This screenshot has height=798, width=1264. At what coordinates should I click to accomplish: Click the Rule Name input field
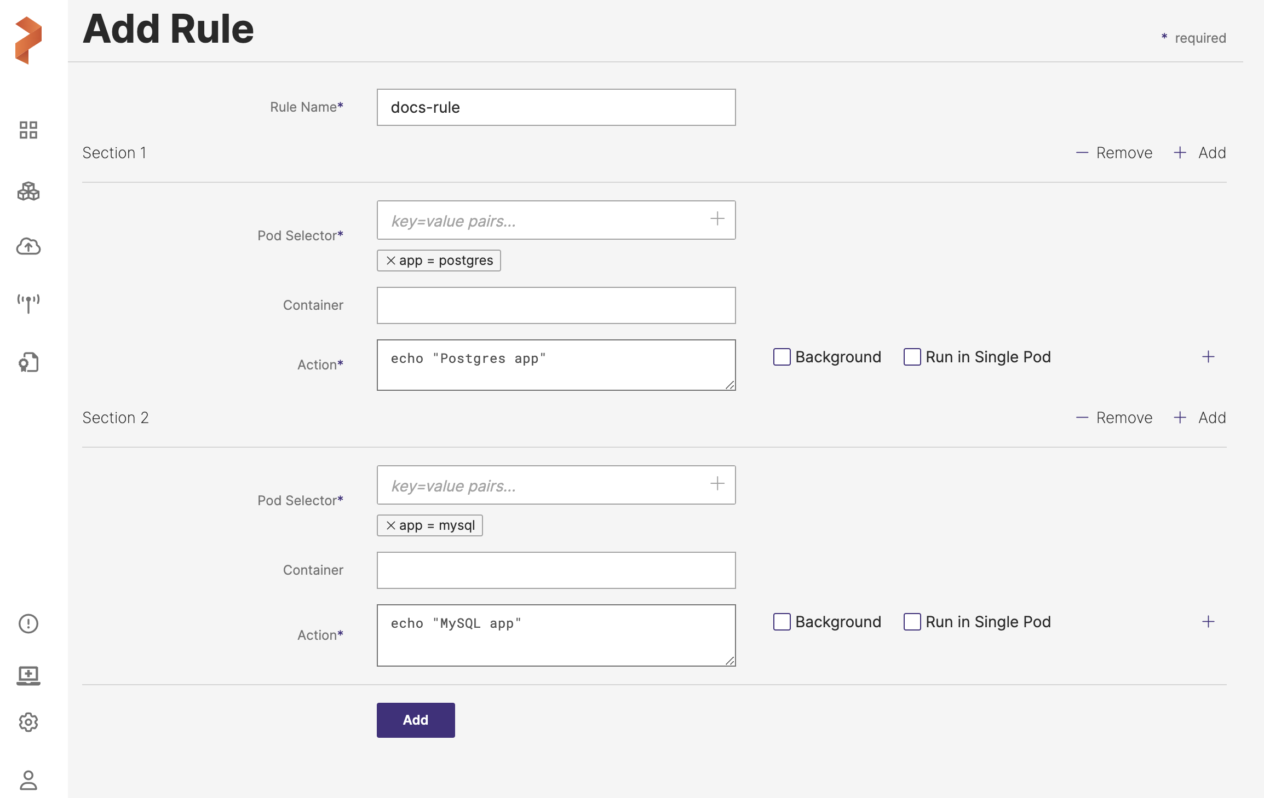pos(556,107)
